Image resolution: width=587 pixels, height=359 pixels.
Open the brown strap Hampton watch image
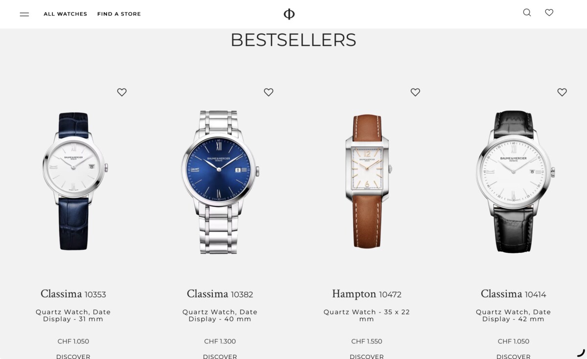(x=368, y=181)
